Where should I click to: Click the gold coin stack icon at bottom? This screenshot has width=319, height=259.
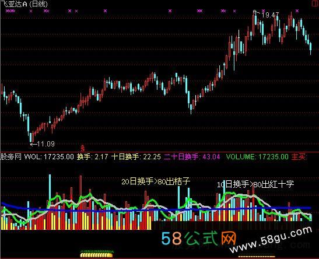[x=96, y=254]
